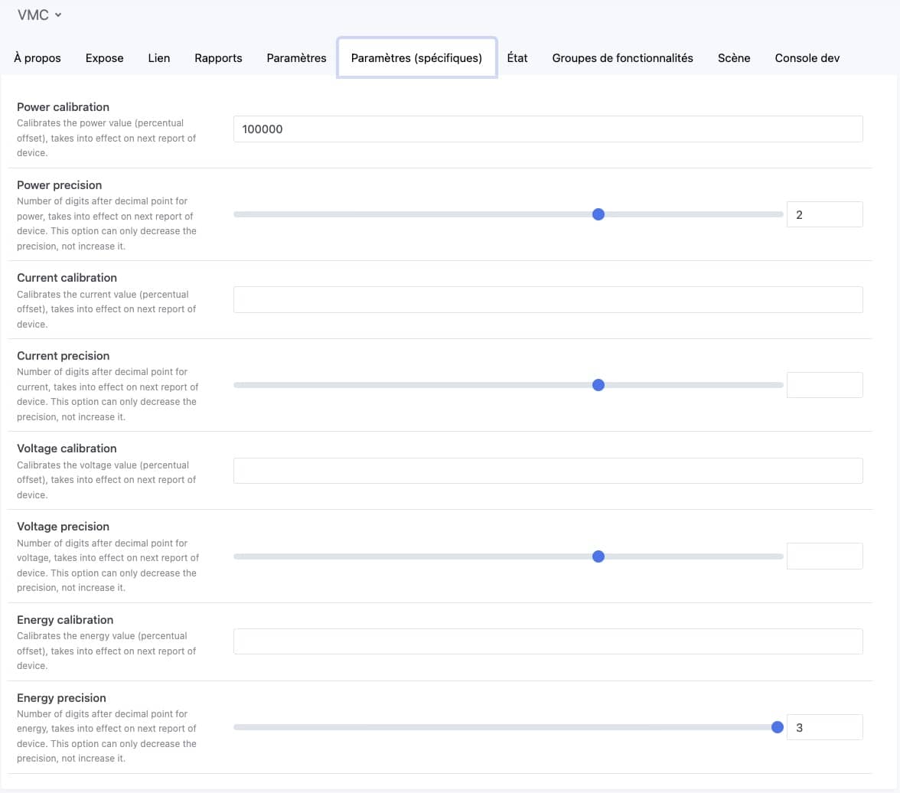Open the VMC device dropdown
Screen dimensions: 900x793
[39, 15]
